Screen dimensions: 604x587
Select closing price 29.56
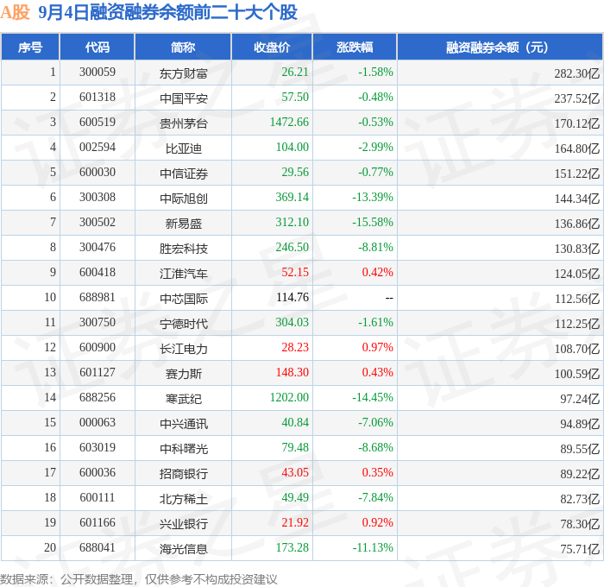point(295,173)
